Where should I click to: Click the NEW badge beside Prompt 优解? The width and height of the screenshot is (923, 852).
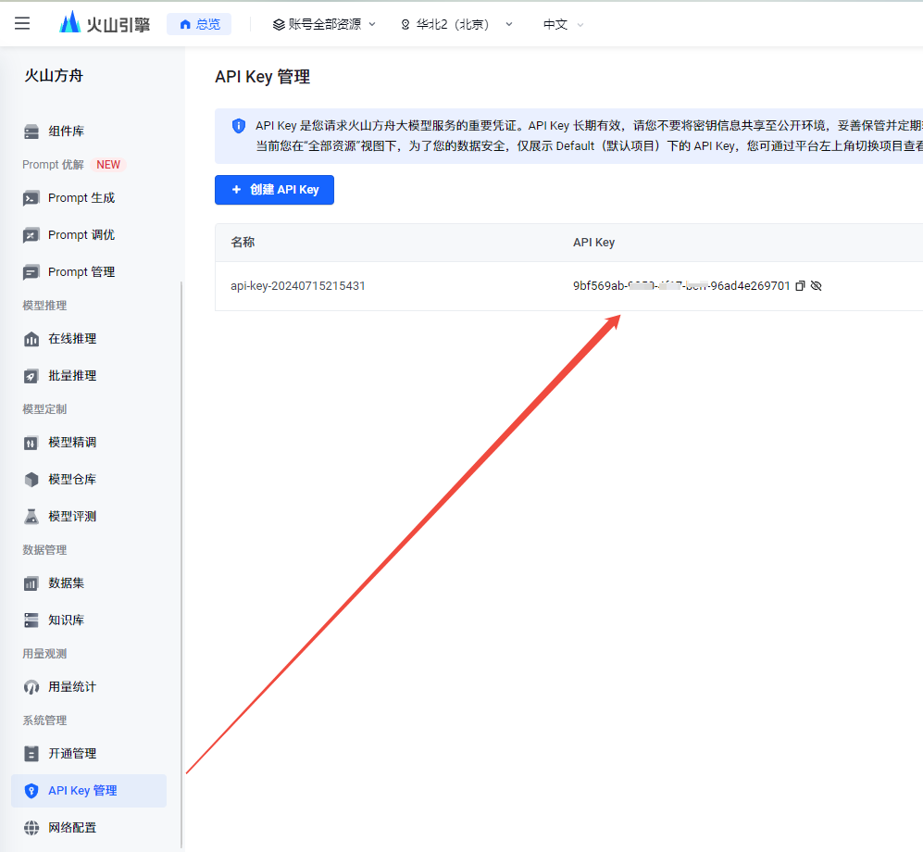coord(108,165)
